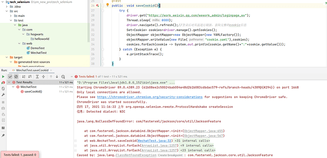The height and width of the screenshot is (158, 327).
Task: Click the Tests failed notification balloon
Action: click(20, 155)
